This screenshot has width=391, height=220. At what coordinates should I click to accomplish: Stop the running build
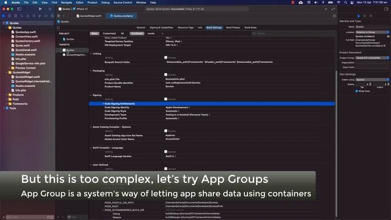(49, 9)
